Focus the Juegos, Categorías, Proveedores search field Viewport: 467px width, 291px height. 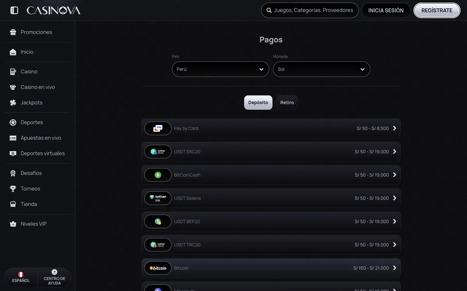coord(310,10)
